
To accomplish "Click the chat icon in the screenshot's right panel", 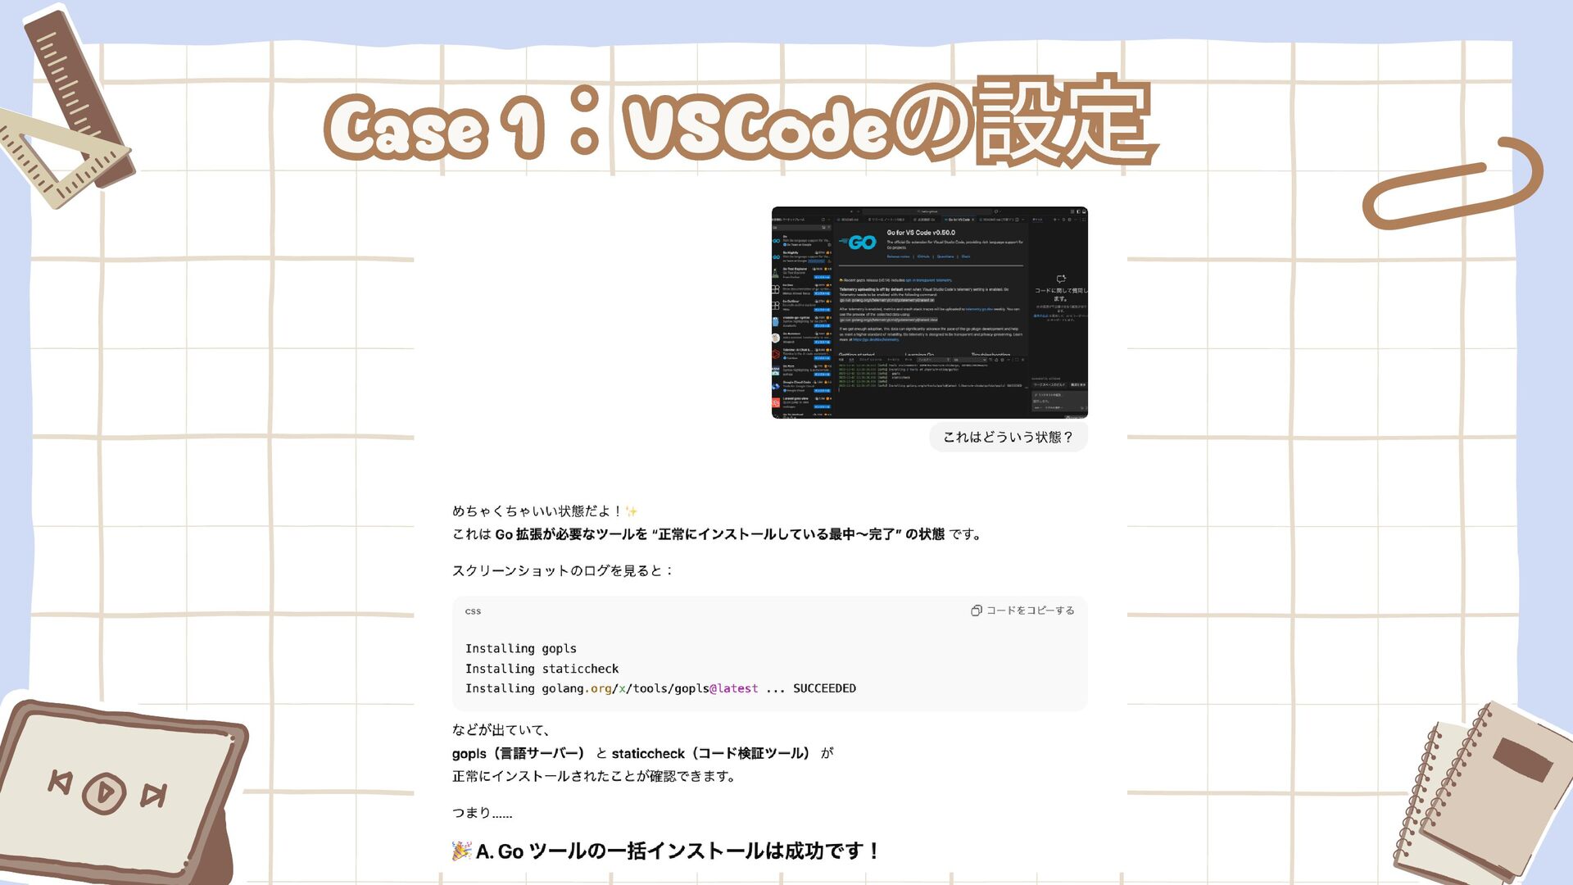I will click(x=1060, y=279).
